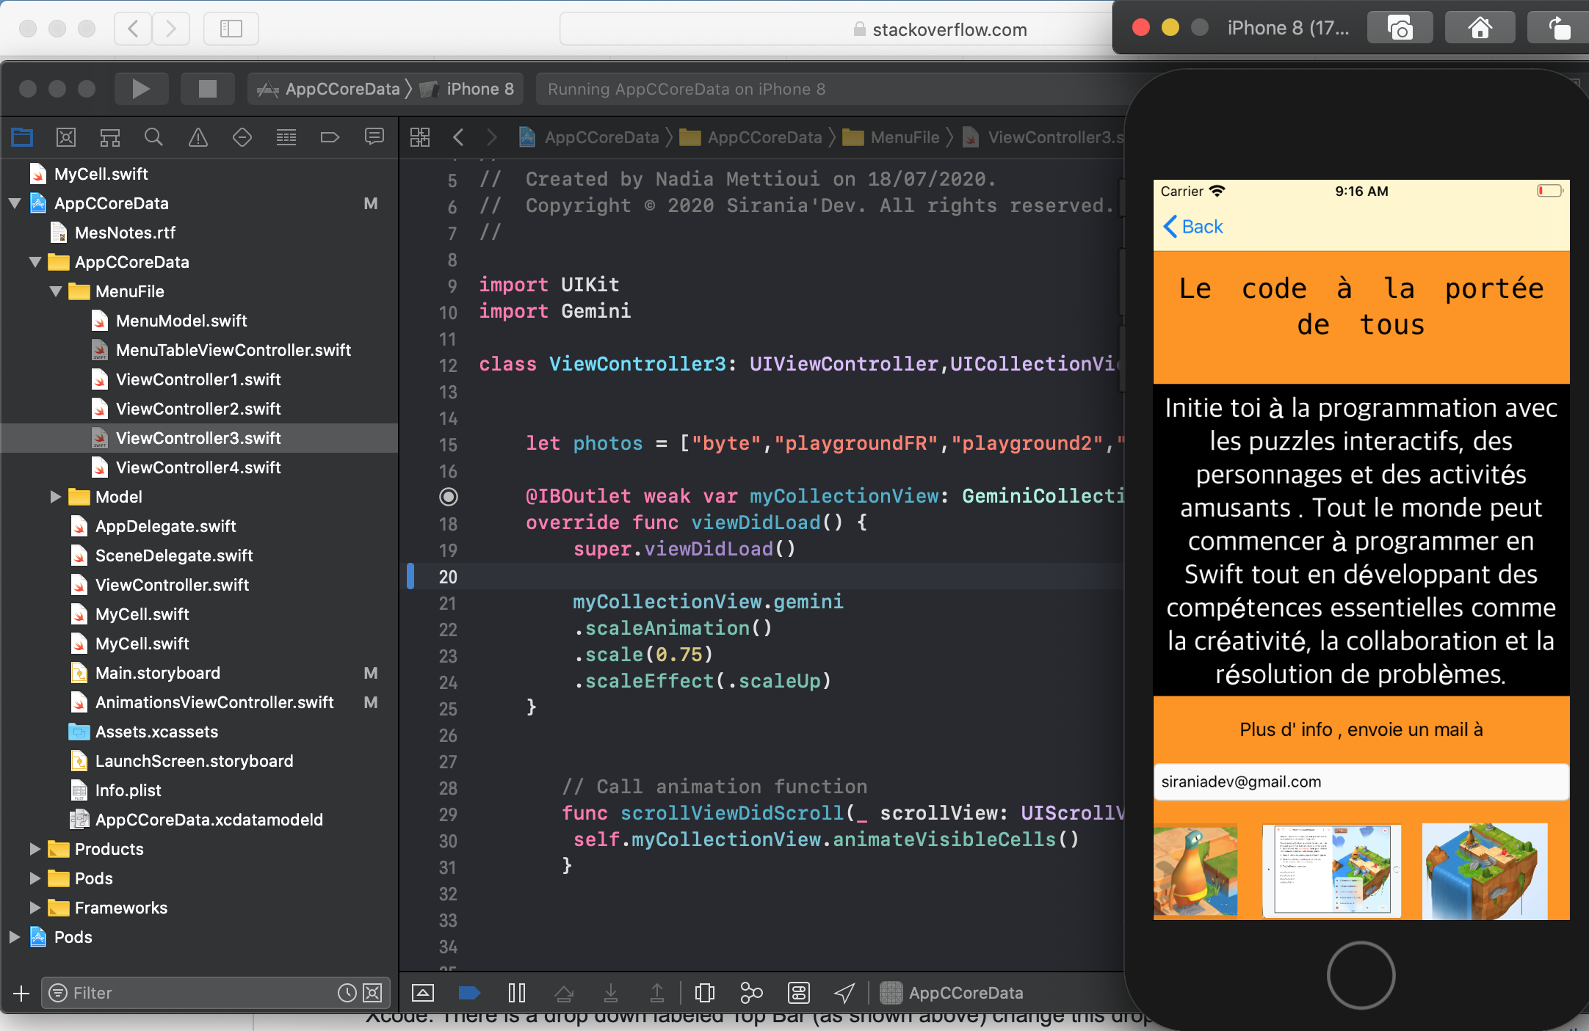1589x1031 pixels.
Task: Expand the Products folder
Action: click(x=35, y=849)
